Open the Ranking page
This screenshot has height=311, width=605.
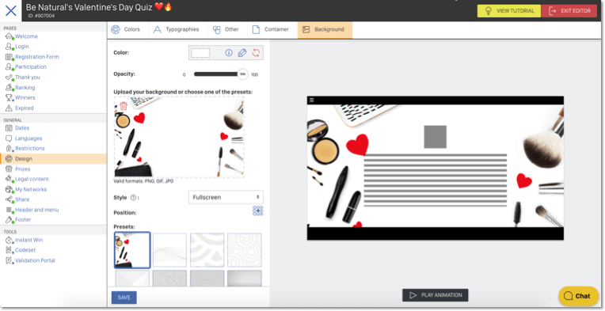click(25, 88)
